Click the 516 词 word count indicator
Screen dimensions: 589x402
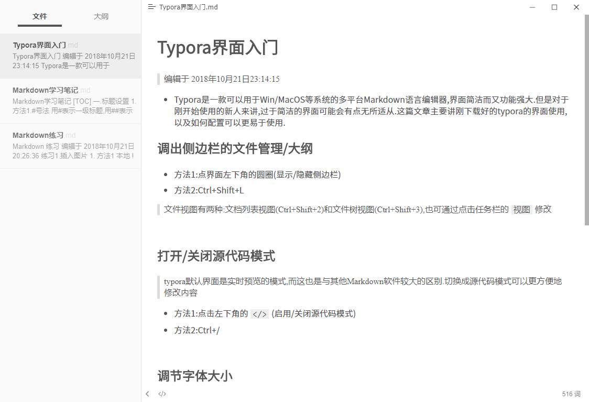(571, 394)
